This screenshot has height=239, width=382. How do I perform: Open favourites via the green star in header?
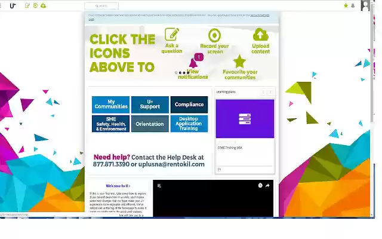346,5
